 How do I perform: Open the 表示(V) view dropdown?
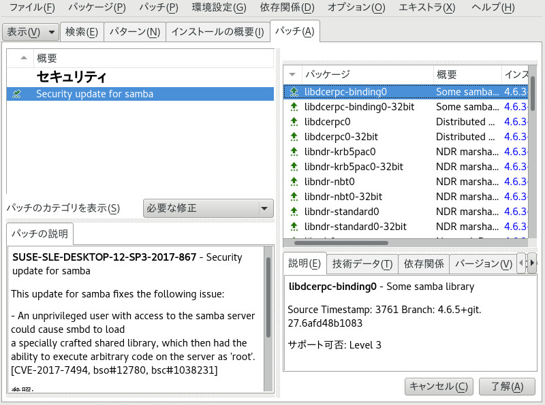tap(31, 32)
